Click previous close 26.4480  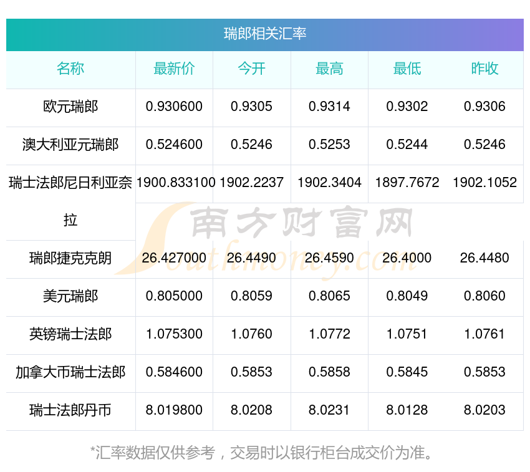(484, 258)
